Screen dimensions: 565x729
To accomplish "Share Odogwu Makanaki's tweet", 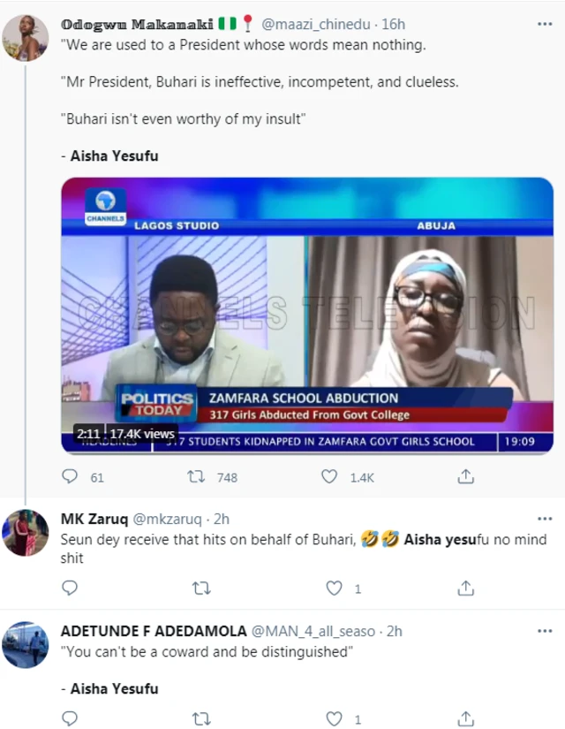I will point(465,477).
